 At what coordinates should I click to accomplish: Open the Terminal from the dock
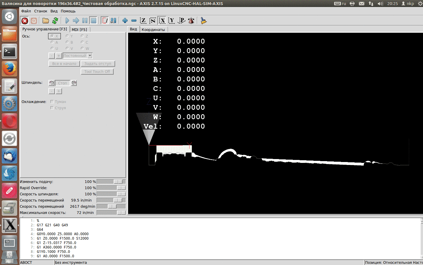click(x=9, y=51)
